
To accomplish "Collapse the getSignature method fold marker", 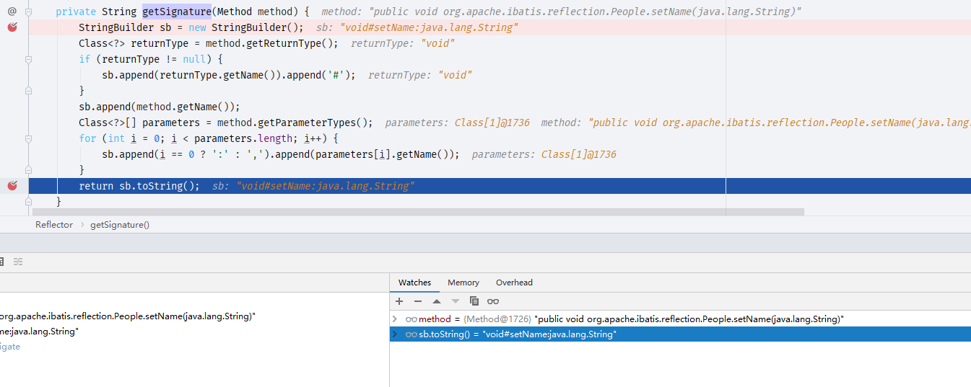I will pos(28,12).
